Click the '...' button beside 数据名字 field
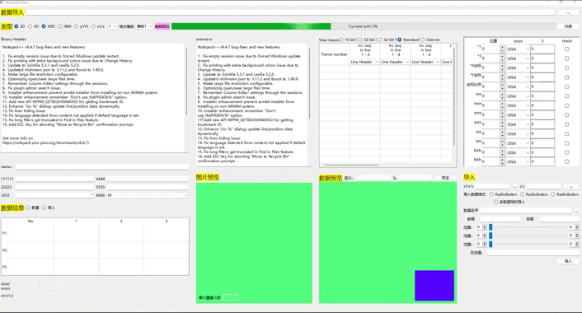Image resolution: width=582 pixels, height=313 pixels. pos(576,210)
